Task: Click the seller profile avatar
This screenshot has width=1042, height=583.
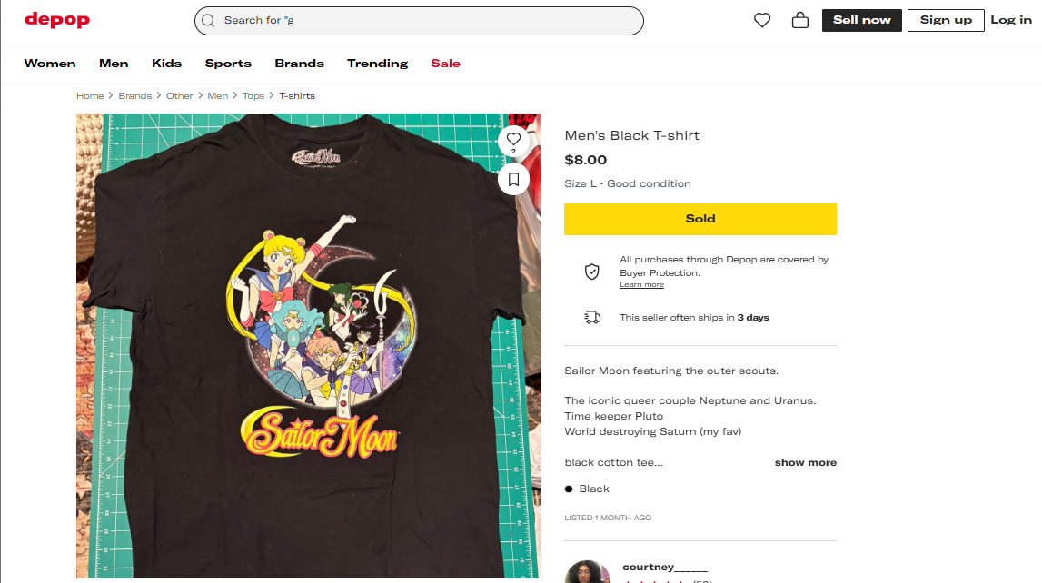Action: (x=587, y=574)
